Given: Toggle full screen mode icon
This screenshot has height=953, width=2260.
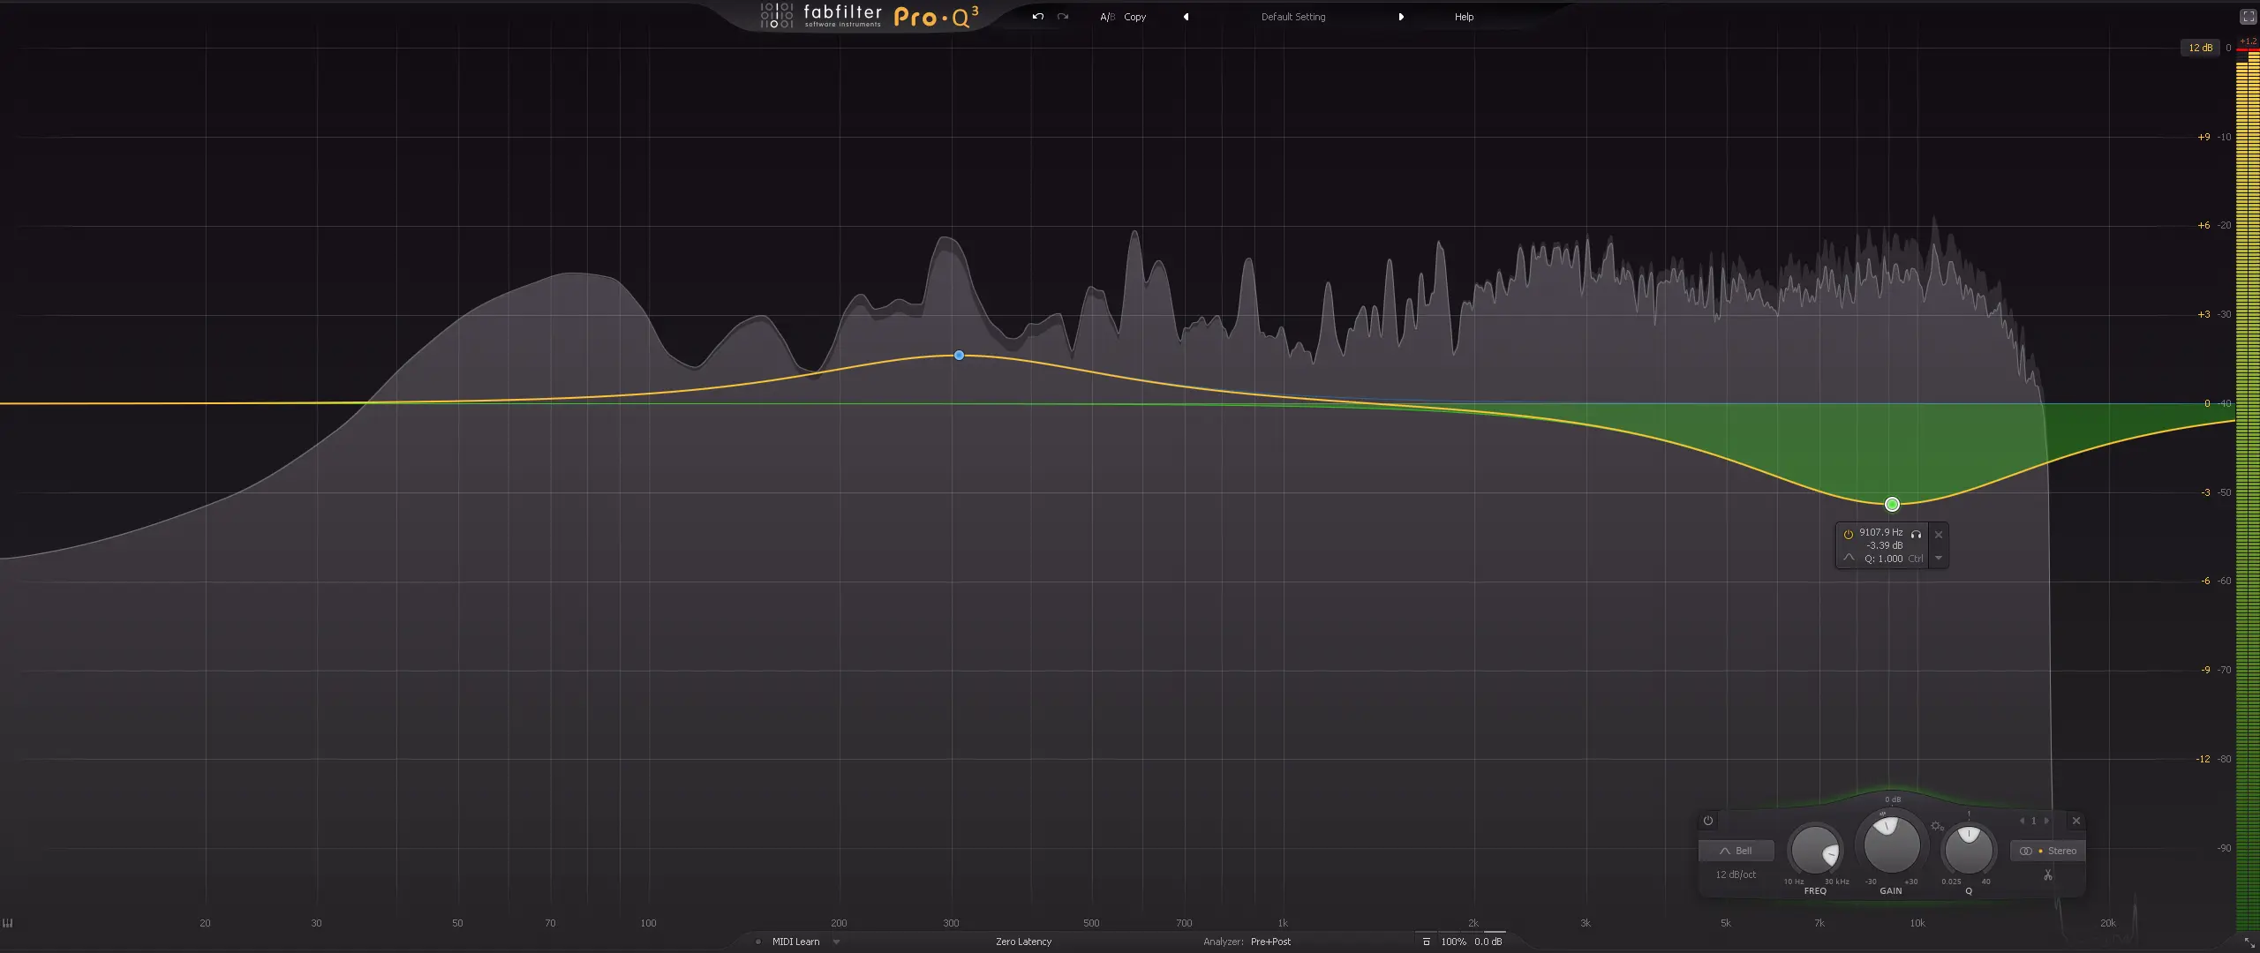Looking at the screenshot, I should pyautogui.click(x=2248, y=17).
